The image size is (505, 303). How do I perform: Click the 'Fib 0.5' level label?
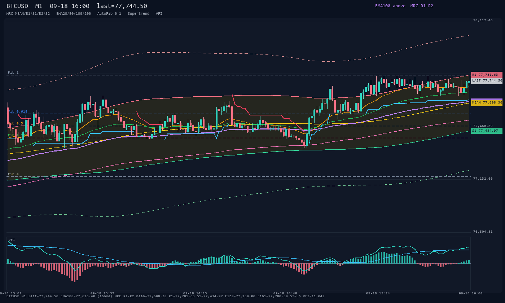(x=16, y=123)
